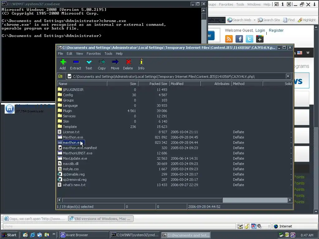Sort by the Packed Size column header
This screenshot has width=319, height=239.
click(153, 84)
